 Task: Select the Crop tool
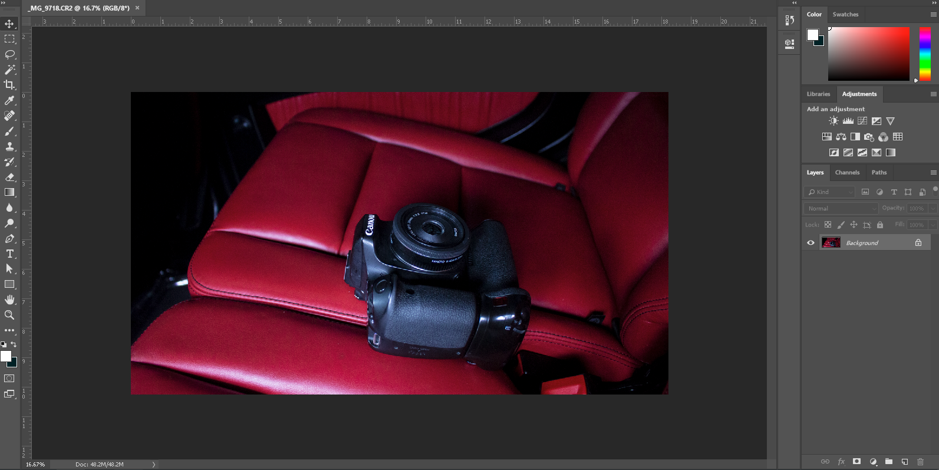point(9,85)
